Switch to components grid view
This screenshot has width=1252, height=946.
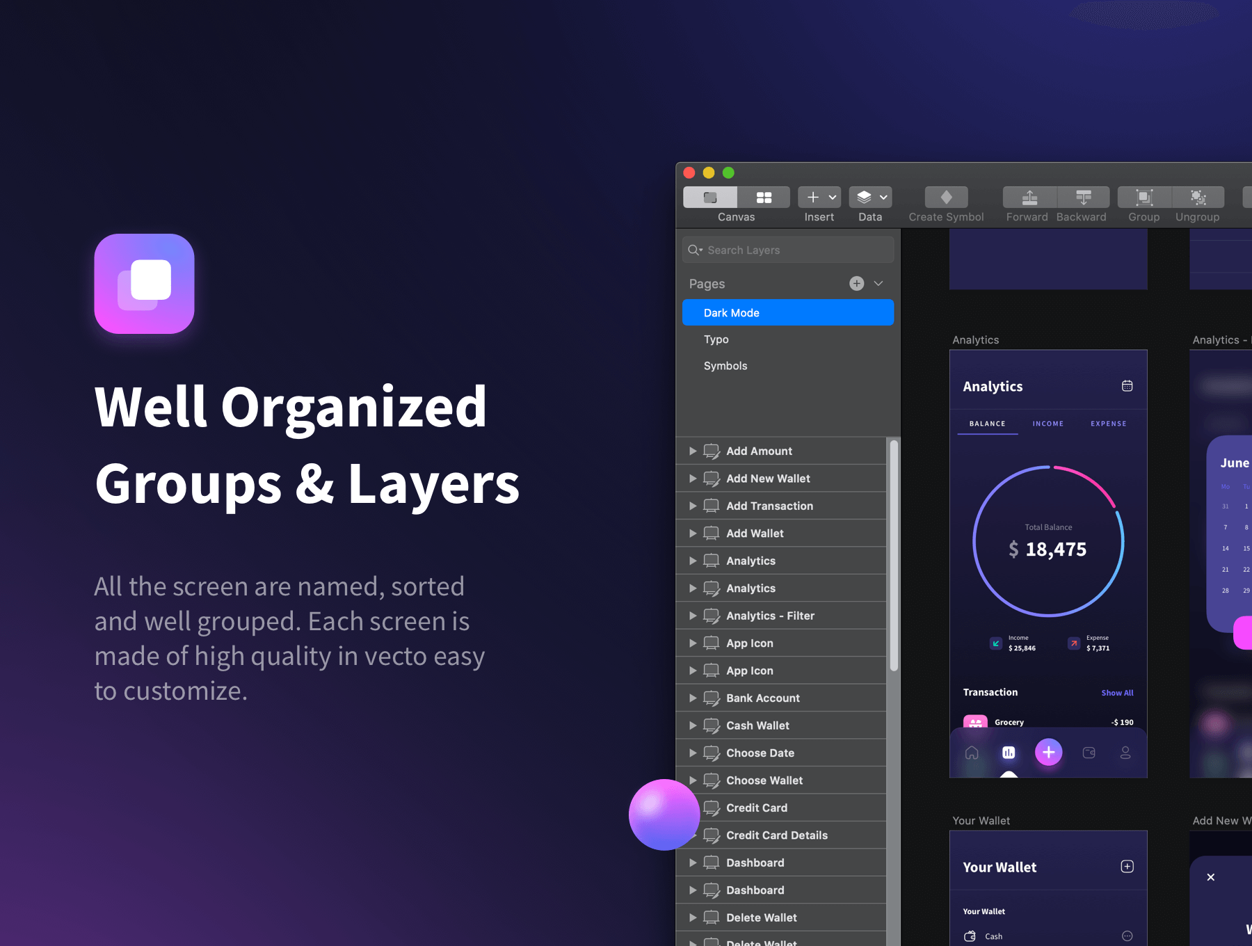(764, 198)
